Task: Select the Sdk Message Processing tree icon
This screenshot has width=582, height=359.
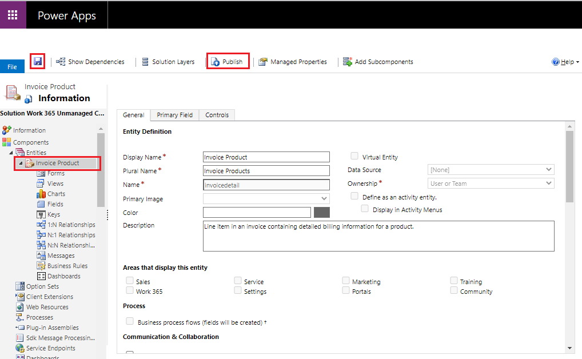Action: click(x=20, y=338)
